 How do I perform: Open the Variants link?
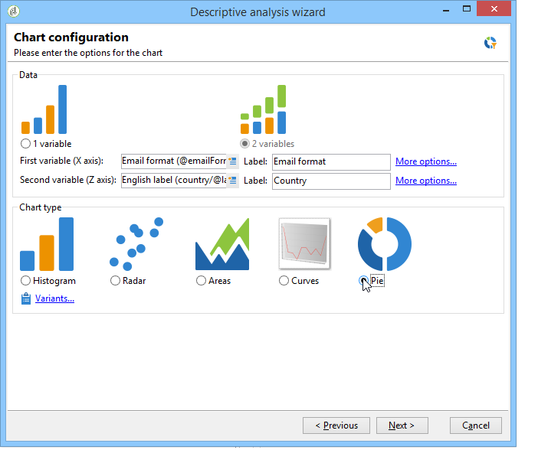coord(54,298)
